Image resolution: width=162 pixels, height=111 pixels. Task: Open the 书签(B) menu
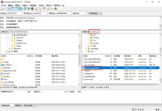(x=41, y=5)
